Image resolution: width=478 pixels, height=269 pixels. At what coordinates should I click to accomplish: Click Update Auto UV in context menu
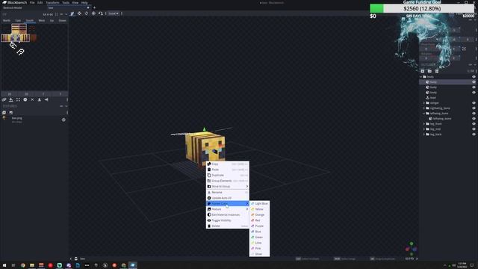227,198
